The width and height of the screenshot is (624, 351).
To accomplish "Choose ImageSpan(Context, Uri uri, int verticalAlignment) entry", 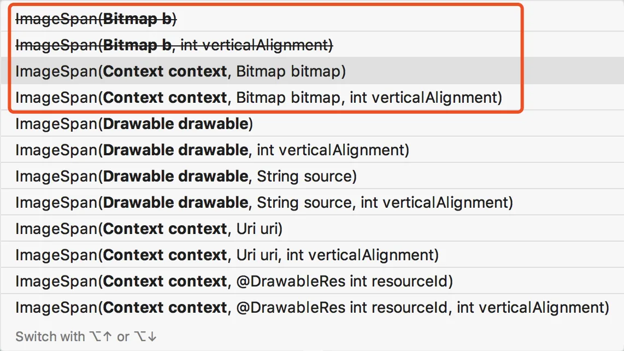I will coord(227,255).
